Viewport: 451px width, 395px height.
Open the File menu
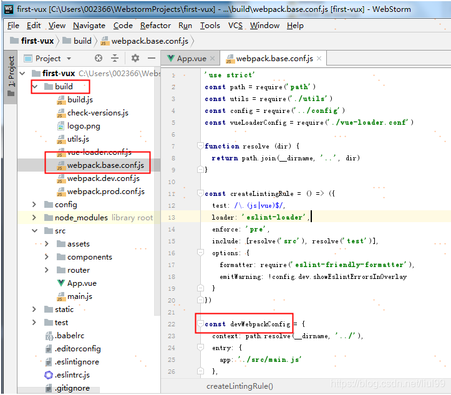[x=13, y=26]
